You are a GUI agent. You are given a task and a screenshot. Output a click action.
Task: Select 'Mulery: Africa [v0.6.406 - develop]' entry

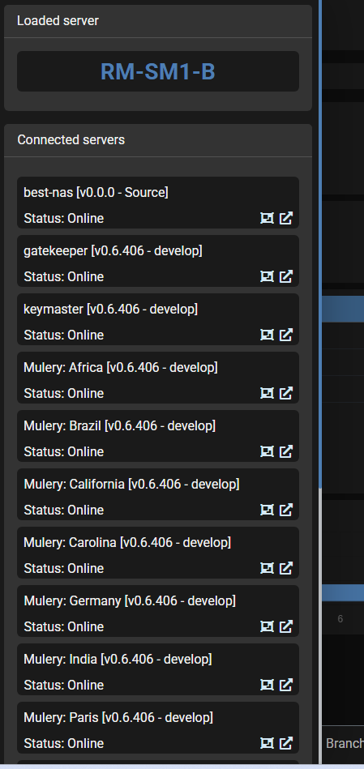click(x=121, y=368)
